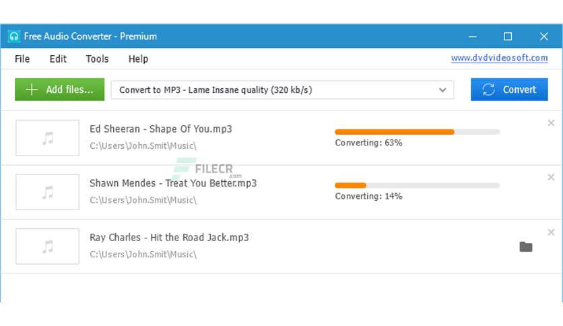Click progress bar of Ed Sheeran conversion
Image resolution: width=563 pixels, height=326 pixels.
click(x=418, y=132)
